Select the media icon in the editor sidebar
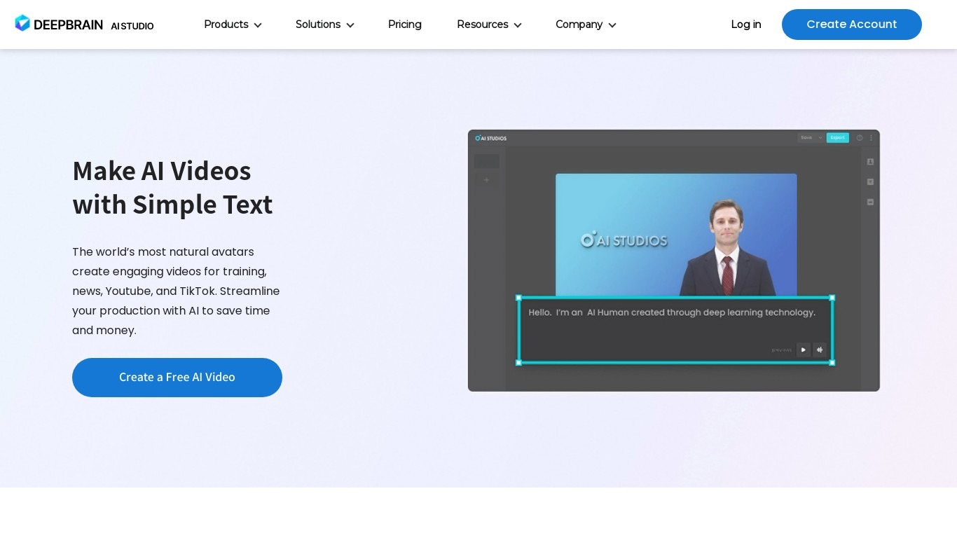The height and width of the screenshot is (538, 957). 870,202
